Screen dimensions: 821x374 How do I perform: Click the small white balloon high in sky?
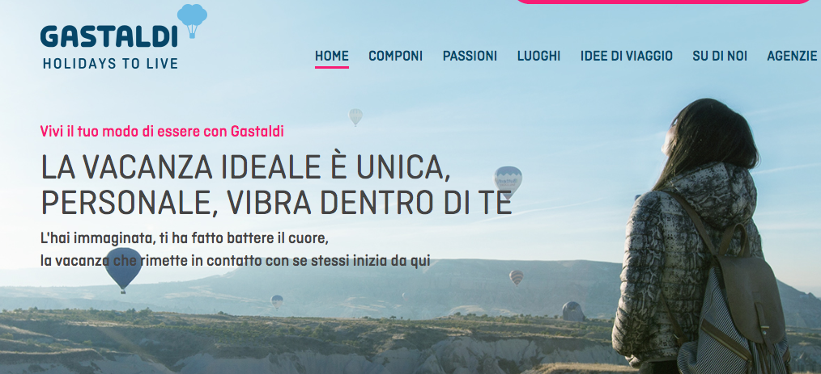(355, 117)
